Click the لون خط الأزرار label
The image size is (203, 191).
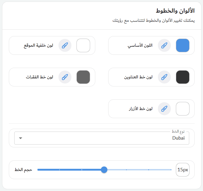[x=141, y=109]
